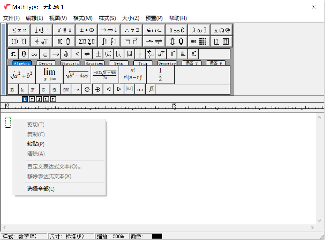Image resolution: width=325 pixels, height=240 pixels.
Task: Open the products and set theory templates palette
Action: click(x=177, y=41)
